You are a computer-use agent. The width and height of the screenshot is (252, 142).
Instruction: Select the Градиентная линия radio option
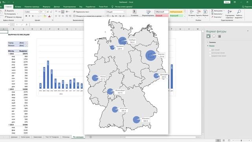pos(210,56)
